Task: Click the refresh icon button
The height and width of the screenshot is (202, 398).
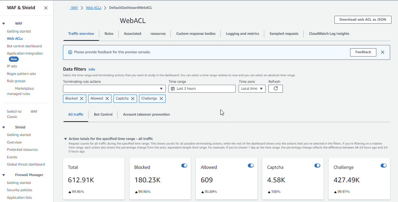Action: click(275, 89)
